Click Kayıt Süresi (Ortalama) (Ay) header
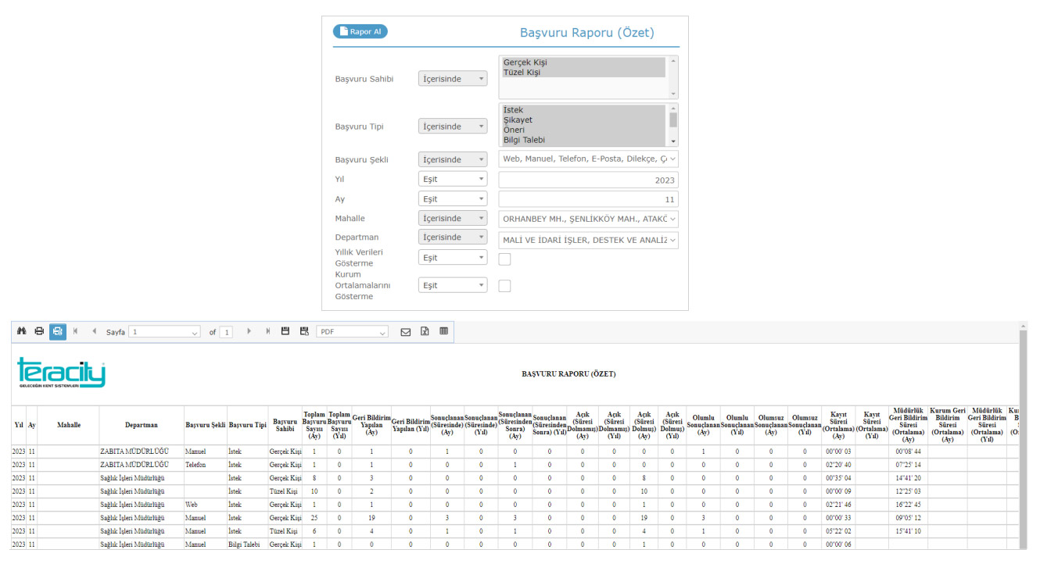1040x564 pixels. tap(838, 425)
